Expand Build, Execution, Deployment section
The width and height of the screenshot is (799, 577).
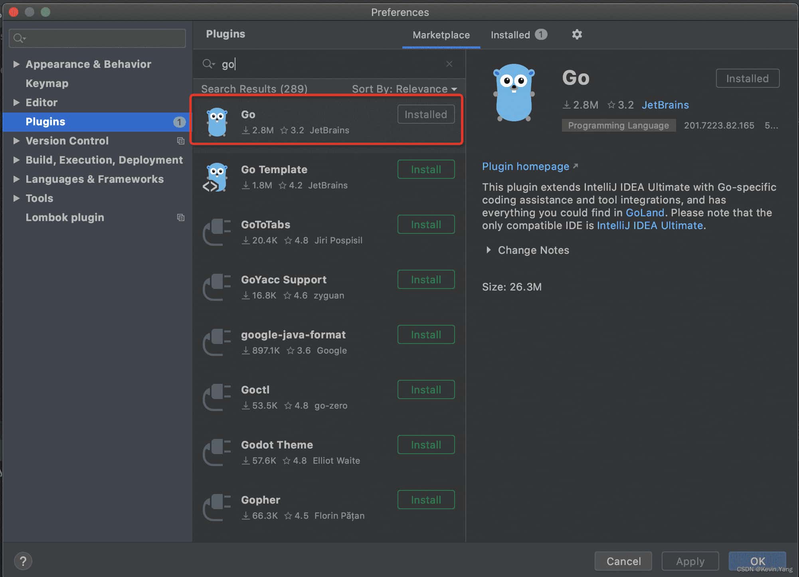(16, 160)
